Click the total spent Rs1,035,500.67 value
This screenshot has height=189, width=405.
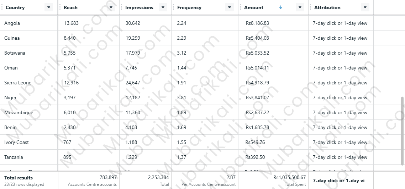click(289, 177)
